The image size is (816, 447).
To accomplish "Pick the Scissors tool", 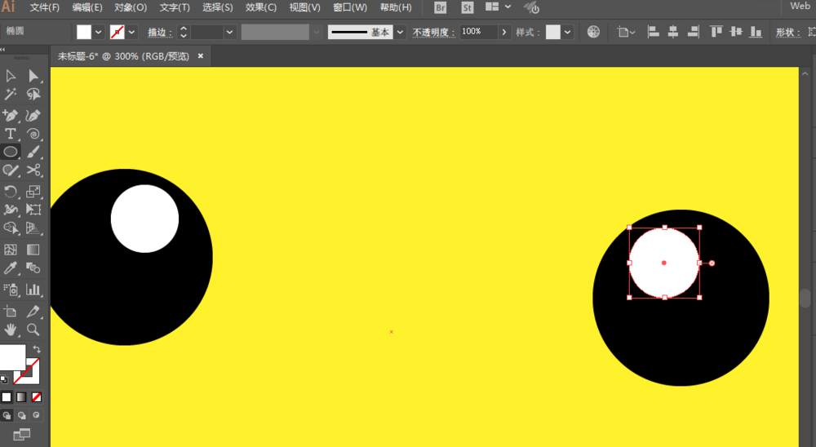I will tap(33, 170).
